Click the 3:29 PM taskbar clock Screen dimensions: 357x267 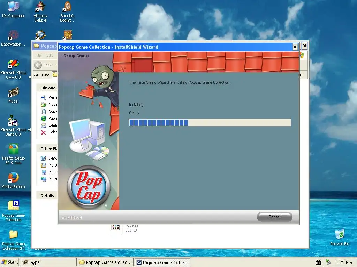pos(343,262)
